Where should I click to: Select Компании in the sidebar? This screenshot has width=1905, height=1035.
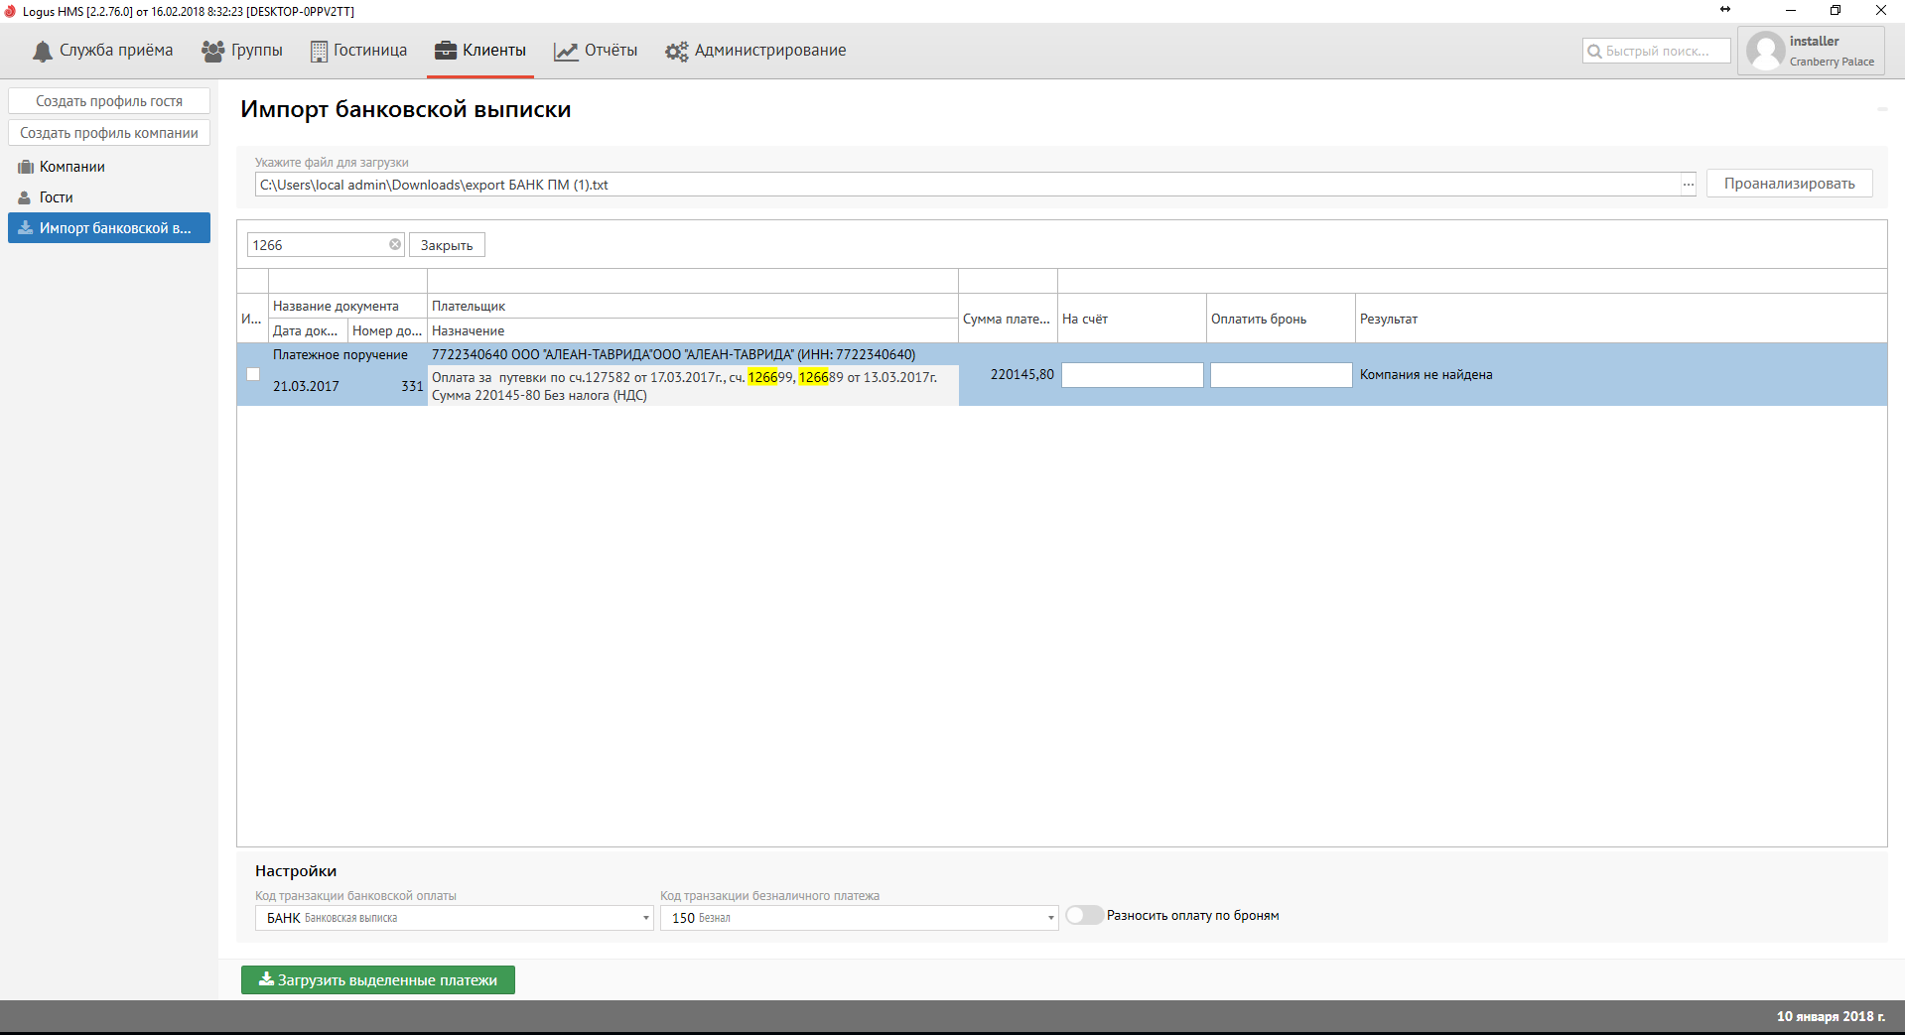click(71, 167)
